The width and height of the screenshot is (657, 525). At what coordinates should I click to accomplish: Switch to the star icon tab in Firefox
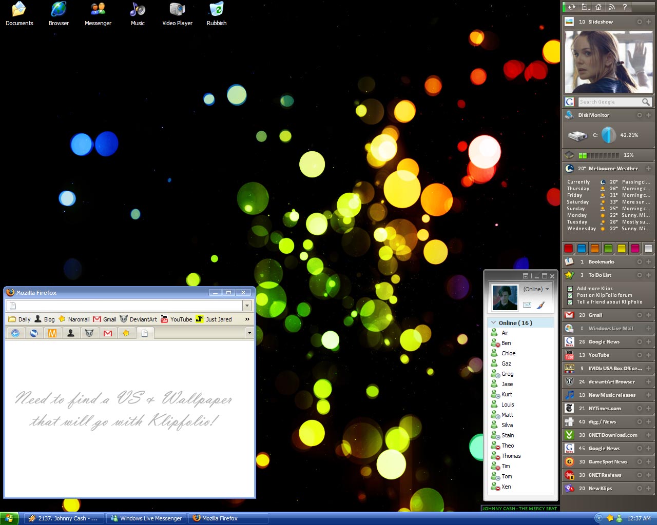pos(126,333)
